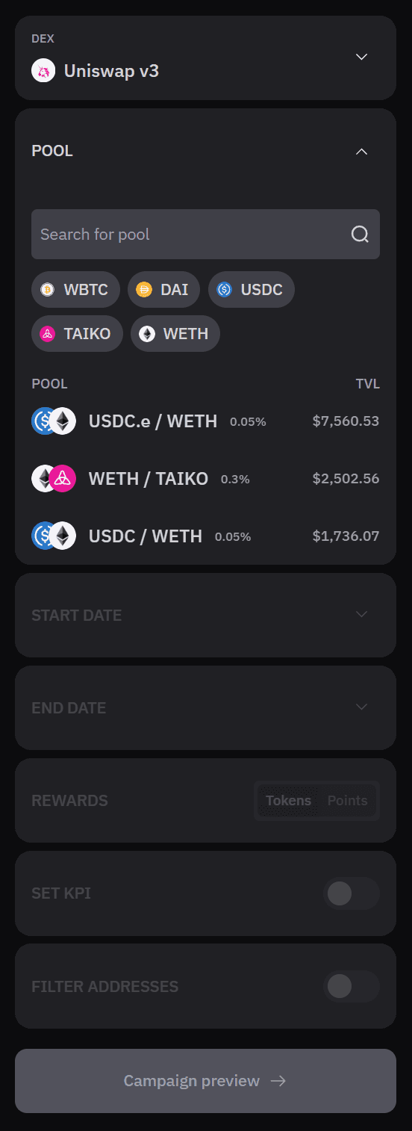Click the WETH / TAIKO pair icon

pos(54,479)
